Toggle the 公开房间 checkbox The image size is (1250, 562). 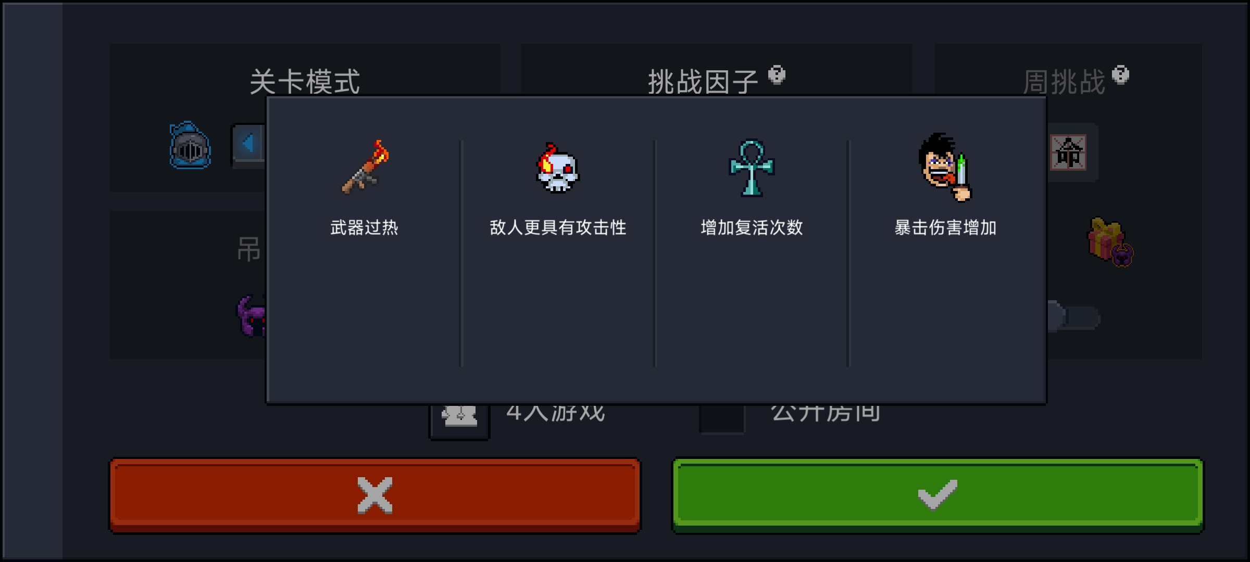click(x=722, y=419)
